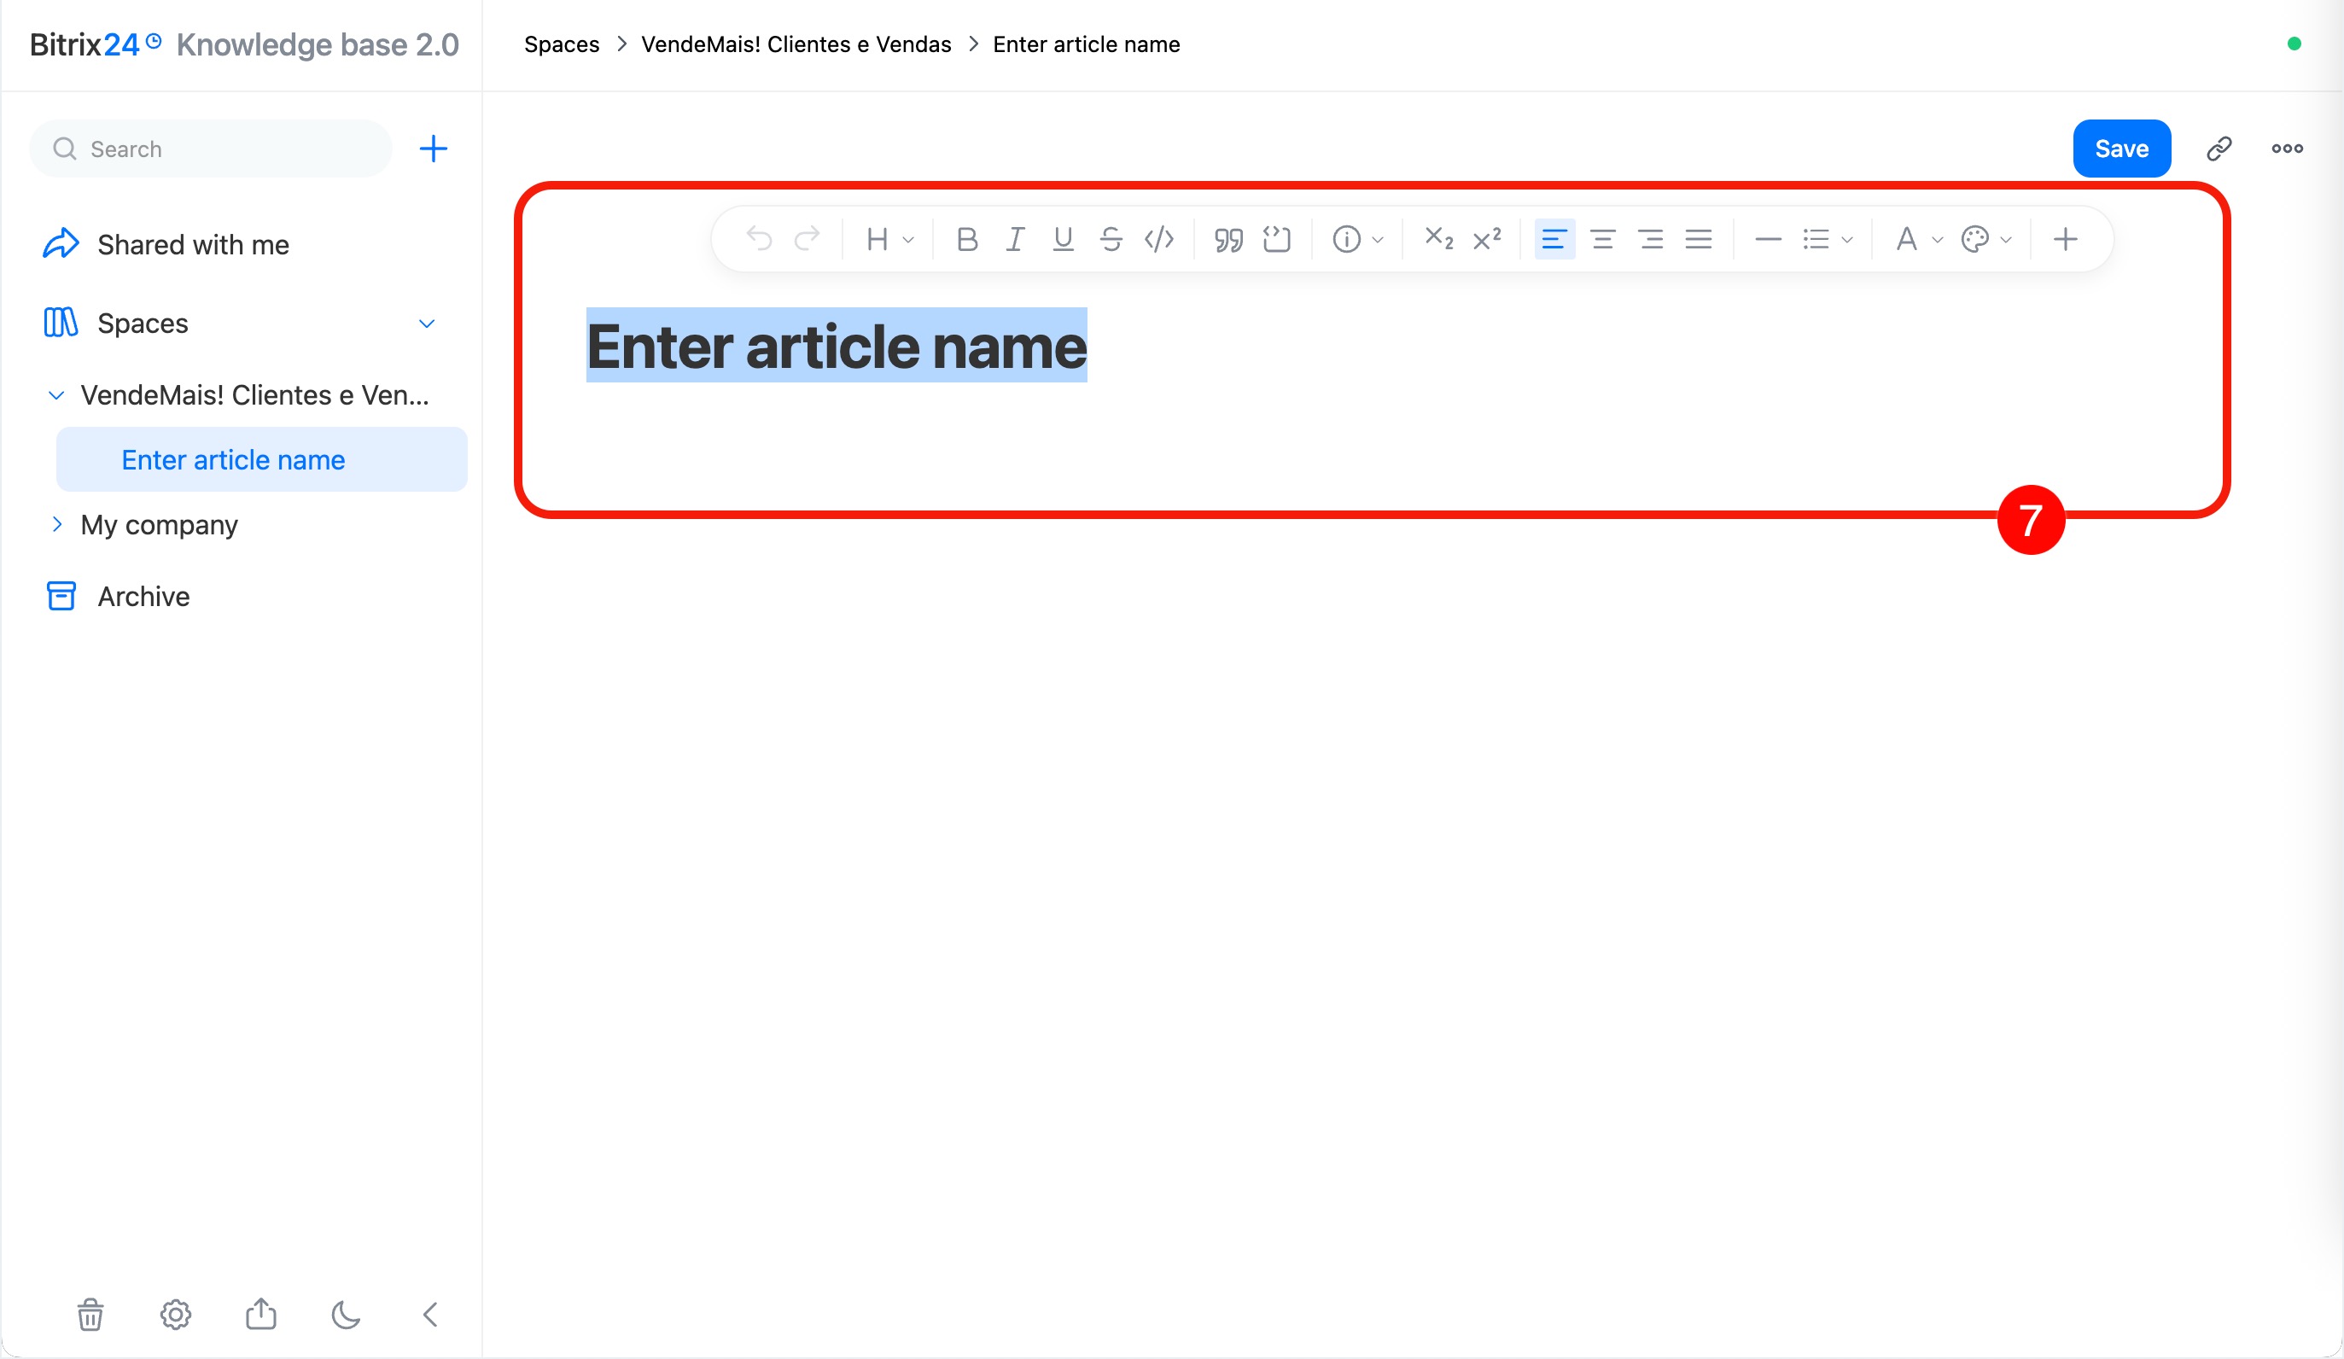Collapse the VendeMais! Clientes e Vendas space

click(x=55, y=395)
